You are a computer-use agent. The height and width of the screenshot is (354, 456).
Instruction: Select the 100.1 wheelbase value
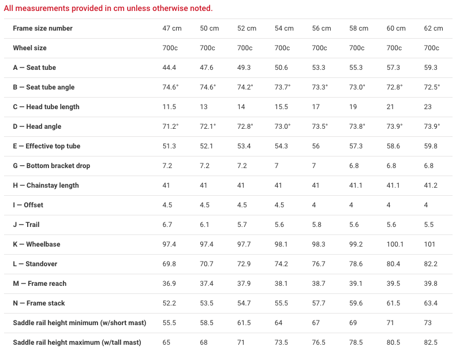tap(395, 244)
